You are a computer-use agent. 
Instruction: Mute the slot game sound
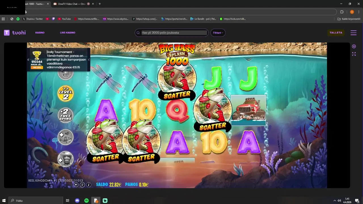tap(76, 185)
